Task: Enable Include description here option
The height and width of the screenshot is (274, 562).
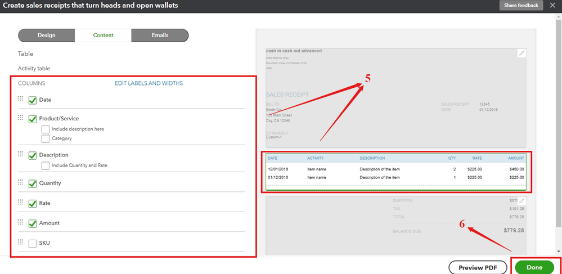Action: (46, 129)
